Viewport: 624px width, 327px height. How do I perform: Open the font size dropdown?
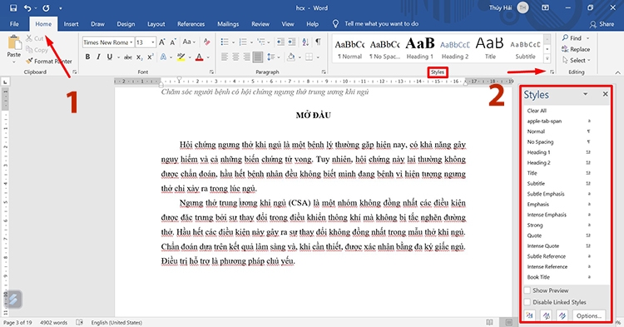[153, 42]
